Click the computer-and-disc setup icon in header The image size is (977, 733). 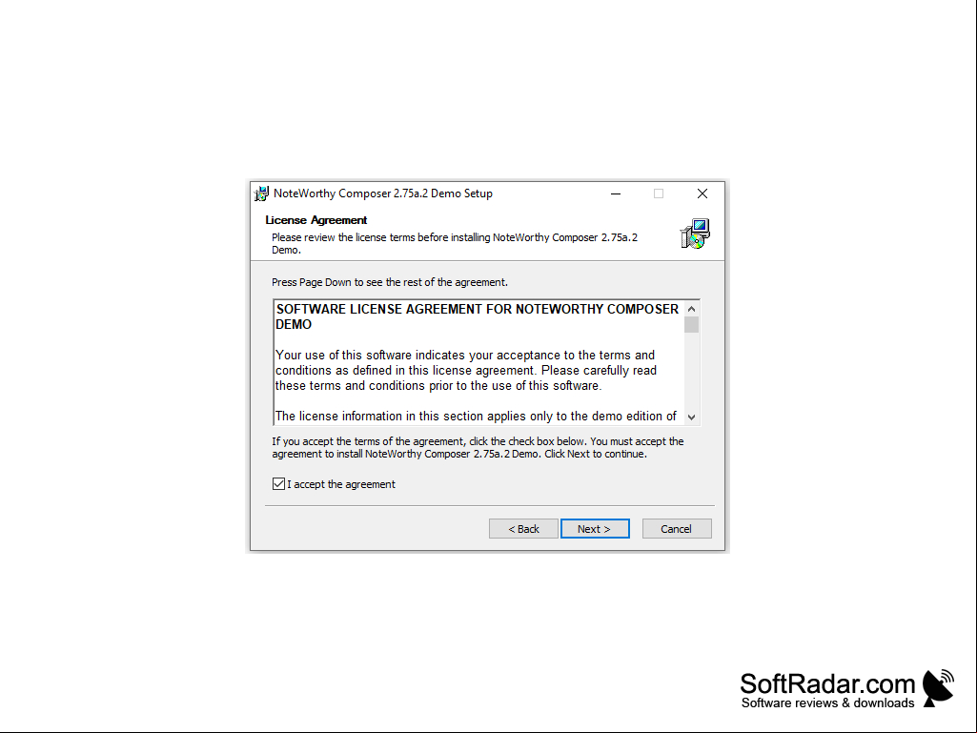(x=695, y=234)
